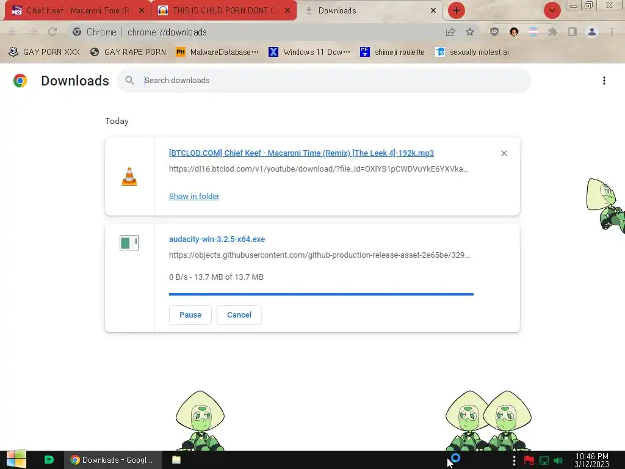The image size is (625, 469).
Task: Toggle the Chrome side panel icon
Action: (573, 32)
